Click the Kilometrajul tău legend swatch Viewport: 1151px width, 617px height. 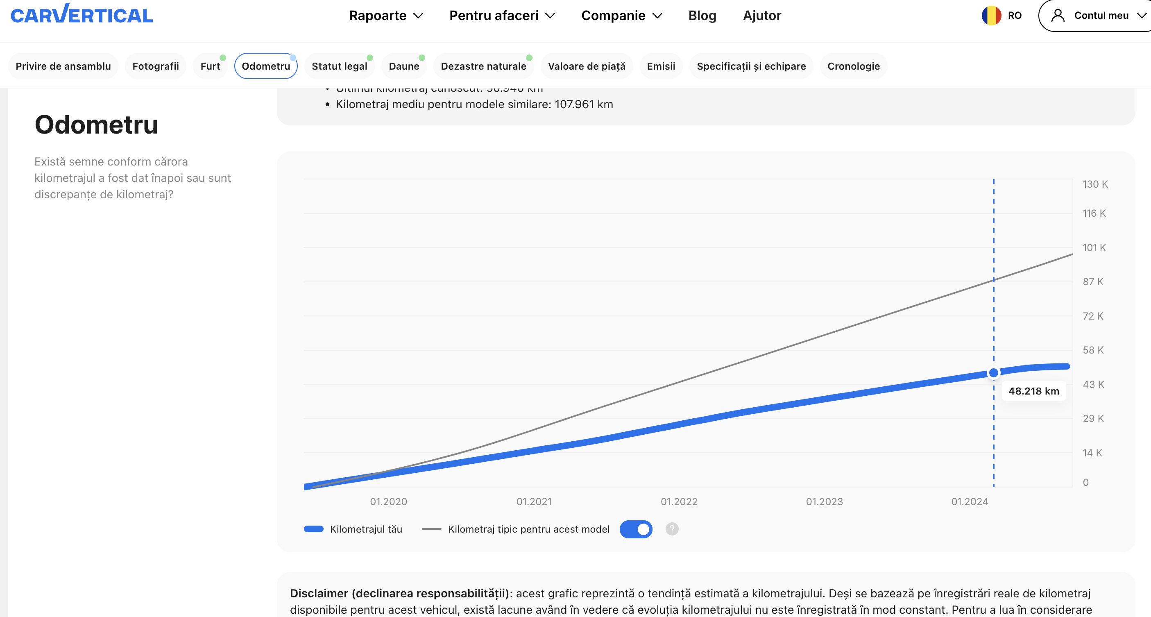pos(314,529)
